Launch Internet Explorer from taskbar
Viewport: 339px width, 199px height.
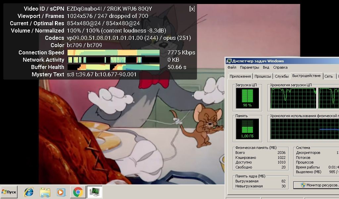click(x=29, y=192)
